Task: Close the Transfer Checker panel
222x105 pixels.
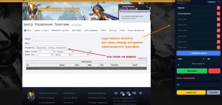Action: tap(219, 2)
